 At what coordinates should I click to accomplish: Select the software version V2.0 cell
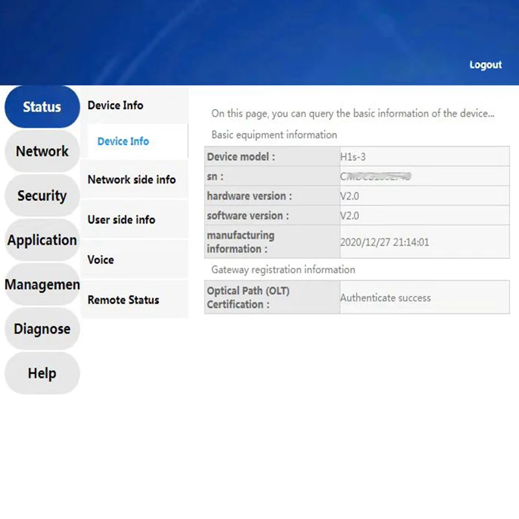(x=350, y=215)
